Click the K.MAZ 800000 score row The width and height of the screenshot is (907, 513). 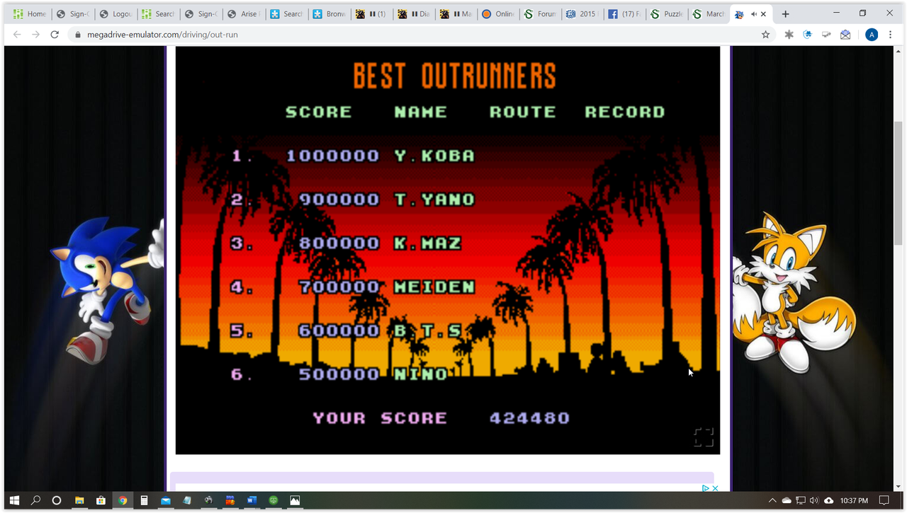coord(347,243)
